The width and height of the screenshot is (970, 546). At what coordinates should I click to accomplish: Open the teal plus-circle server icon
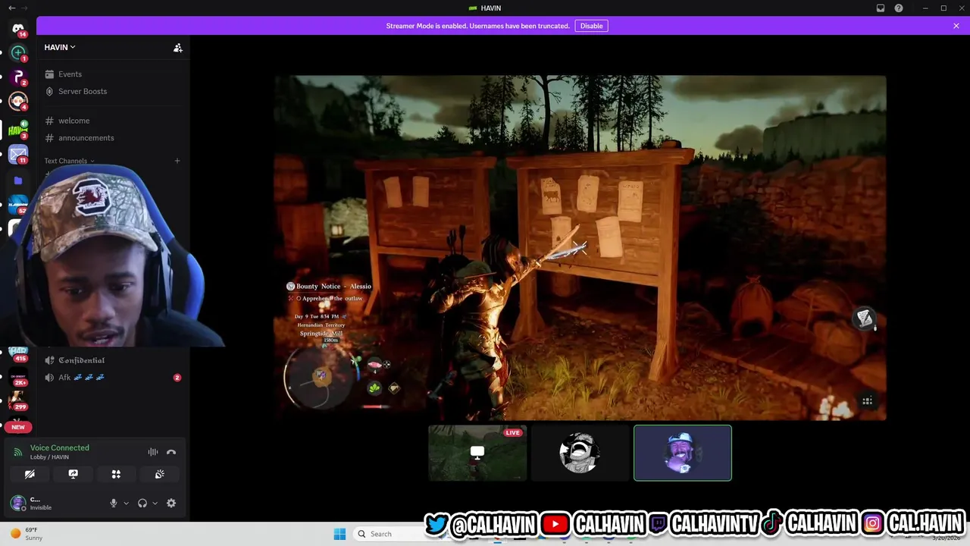click(x=18, y=53)
